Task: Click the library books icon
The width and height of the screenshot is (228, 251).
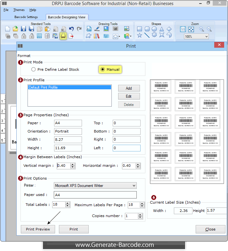Action: pos(97,36)
